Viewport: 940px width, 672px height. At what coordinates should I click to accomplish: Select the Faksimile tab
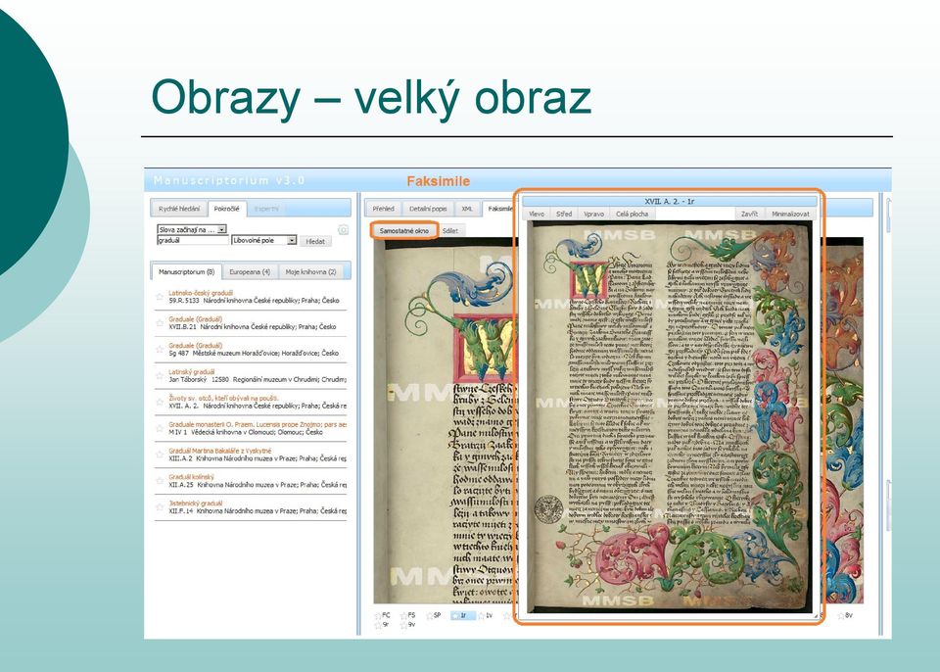pyautogui.click(x=500, y=209)
